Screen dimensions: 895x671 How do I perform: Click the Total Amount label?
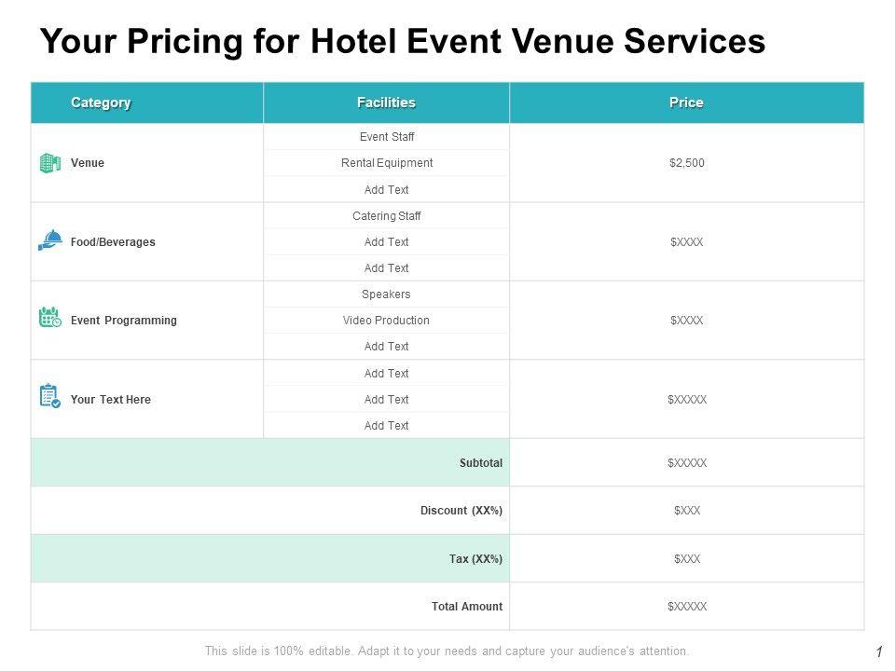pos(467,607)
